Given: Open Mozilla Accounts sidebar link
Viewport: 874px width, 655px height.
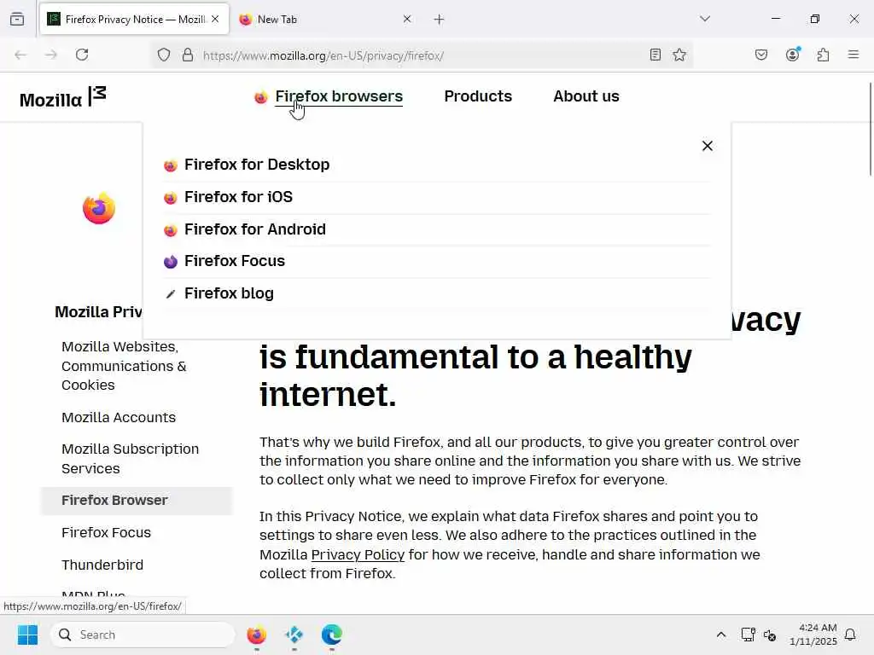Looking at the screenshot, I should click(x=119, y=418).
